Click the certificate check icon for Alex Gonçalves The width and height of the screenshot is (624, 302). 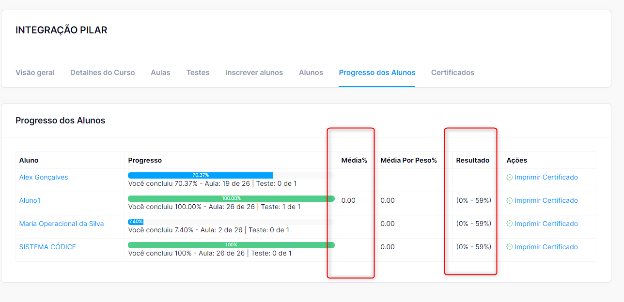(509, 178)
